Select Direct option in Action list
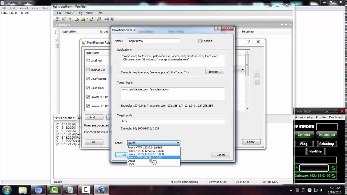Screen dimensions: 347x195 point(153,161)
